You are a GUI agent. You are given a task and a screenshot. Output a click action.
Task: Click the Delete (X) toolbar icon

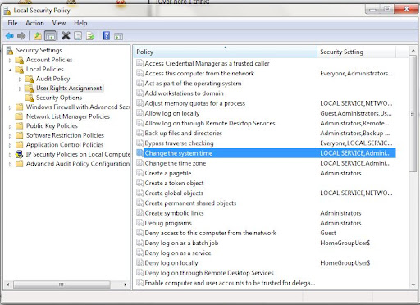[66, 35]
